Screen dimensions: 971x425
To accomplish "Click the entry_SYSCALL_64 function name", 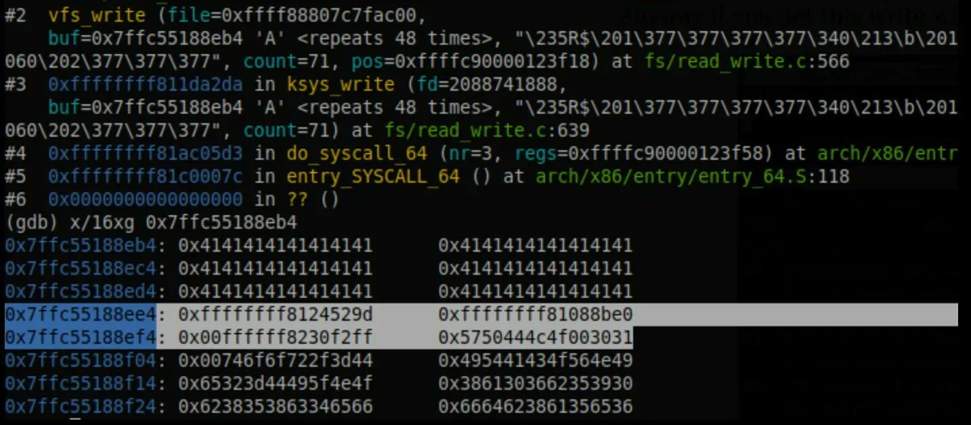I will click(x=372, y=177).
